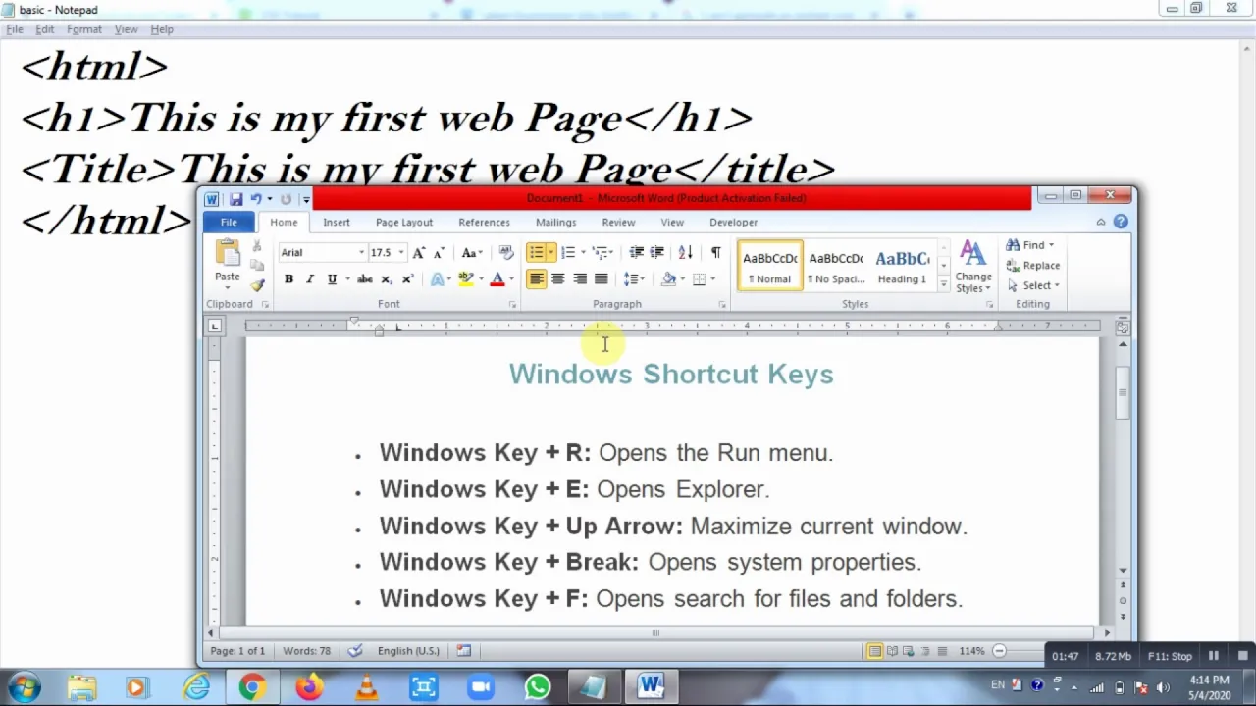The width and height of the screenshot is (1256, 706).
Task: Expand the Numbering list dropdown
Action: 583,253
